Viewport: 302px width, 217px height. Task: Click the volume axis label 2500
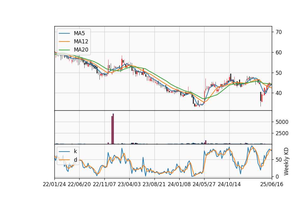(x=282, y=133)
